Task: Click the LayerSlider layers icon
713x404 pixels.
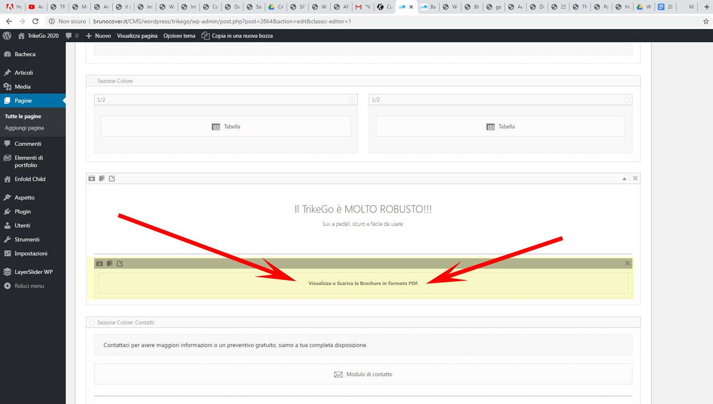Action: pos(7,272)
